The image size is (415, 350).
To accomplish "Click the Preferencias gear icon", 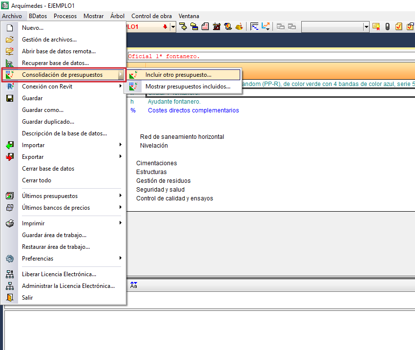I will 10,259.
